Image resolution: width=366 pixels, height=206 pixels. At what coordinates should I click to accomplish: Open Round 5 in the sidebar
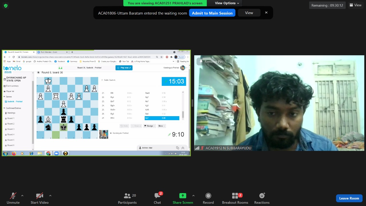click(10, 140)
